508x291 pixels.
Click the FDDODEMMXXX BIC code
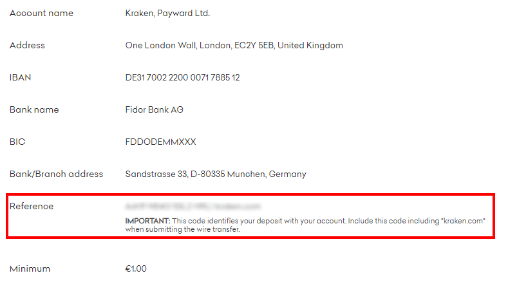(160, 142)
